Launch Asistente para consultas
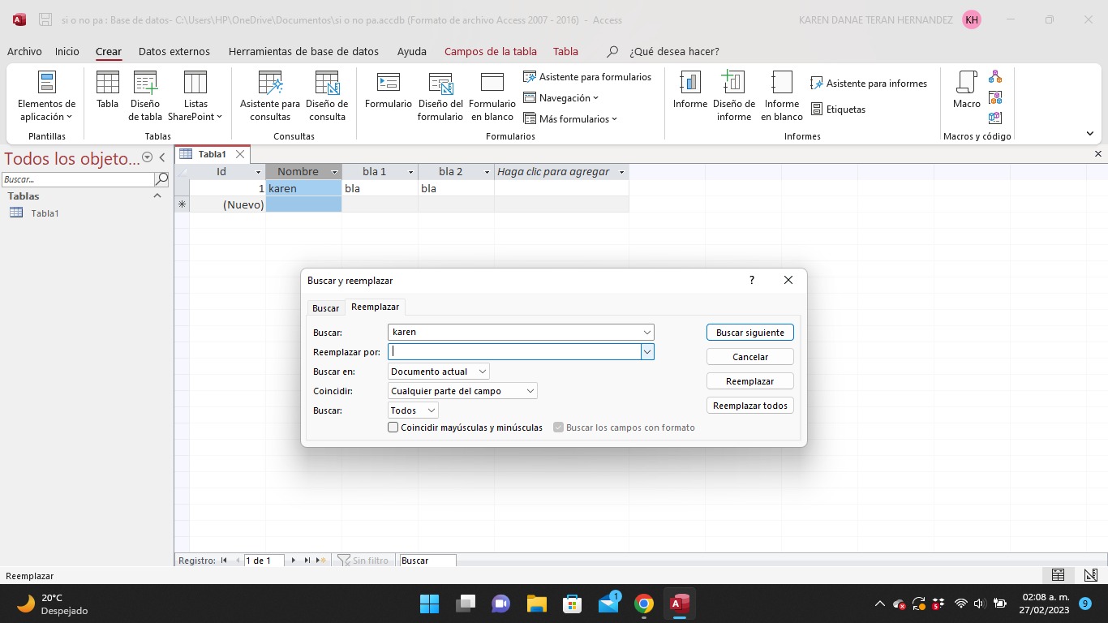 pyautogui.click(x=270, y=96)
